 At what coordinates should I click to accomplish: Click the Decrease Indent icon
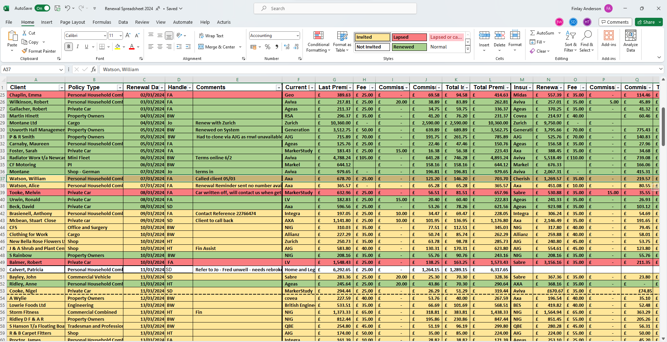[179, 47]
